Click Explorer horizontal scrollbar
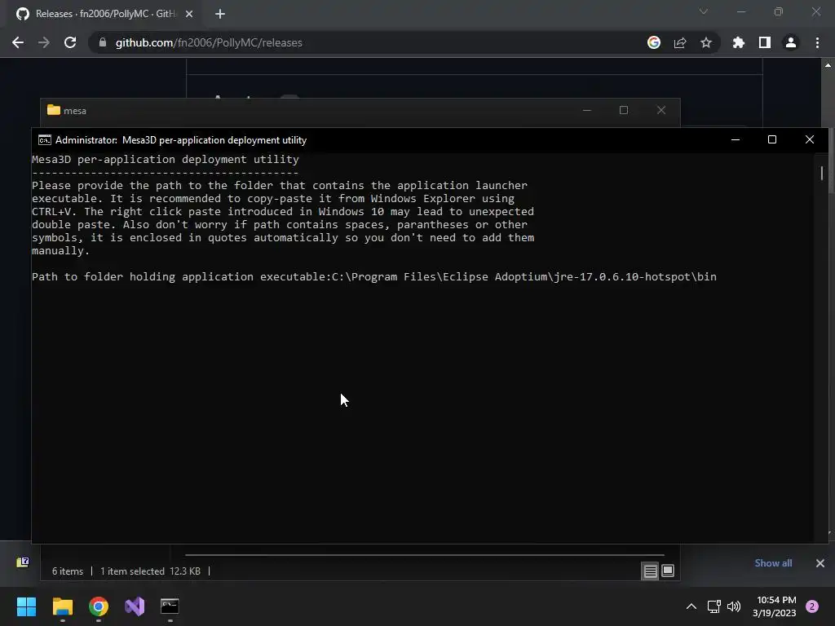This screenshot has height=626, width=835. coord(424,554)
